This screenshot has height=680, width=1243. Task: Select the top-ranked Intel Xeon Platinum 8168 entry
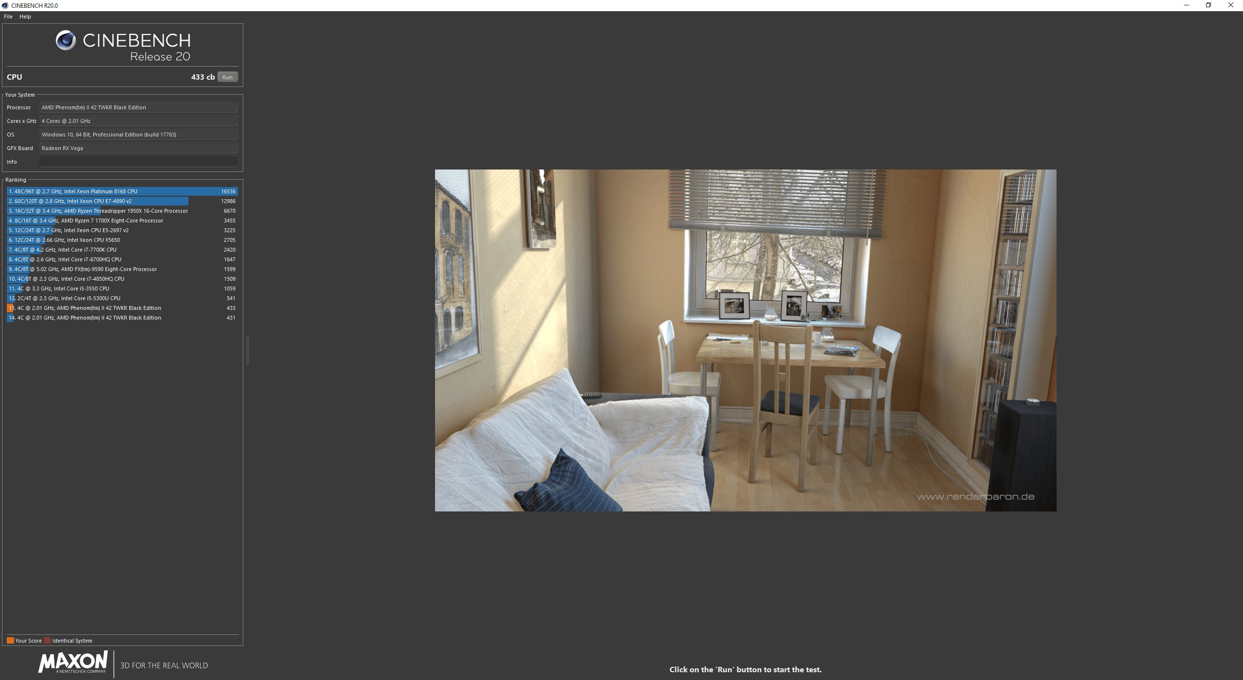pyautogui.click(x=121, y=191)
